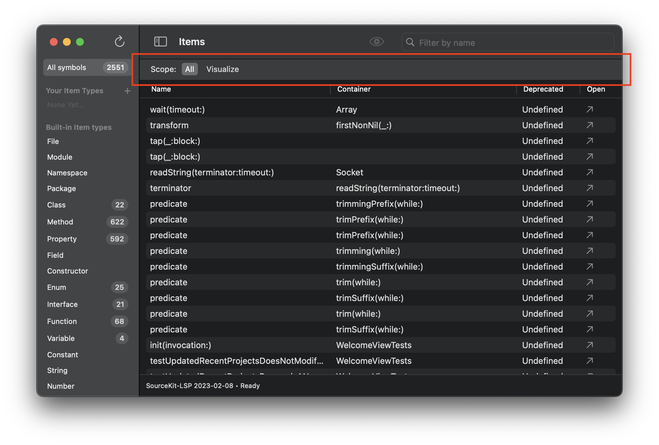Select the All scope tab

(189, 69)
